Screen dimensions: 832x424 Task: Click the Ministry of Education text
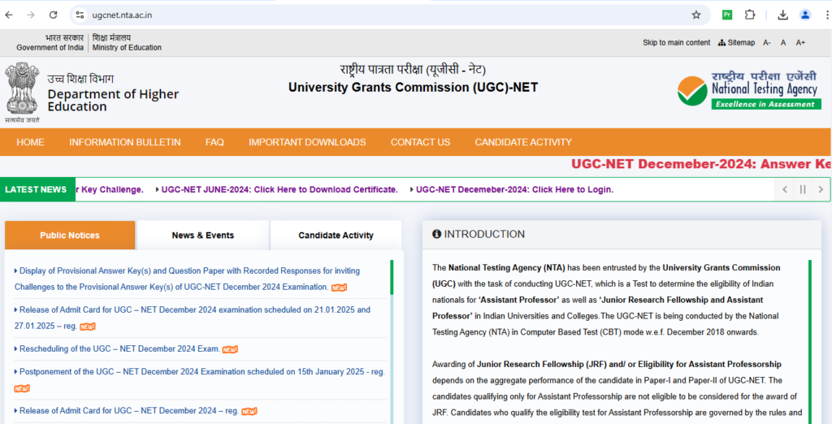coord(127,47)
